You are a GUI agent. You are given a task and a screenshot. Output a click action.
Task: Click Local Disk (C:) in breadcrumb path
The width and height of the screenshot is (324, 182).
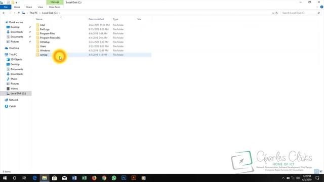[50, 13]
